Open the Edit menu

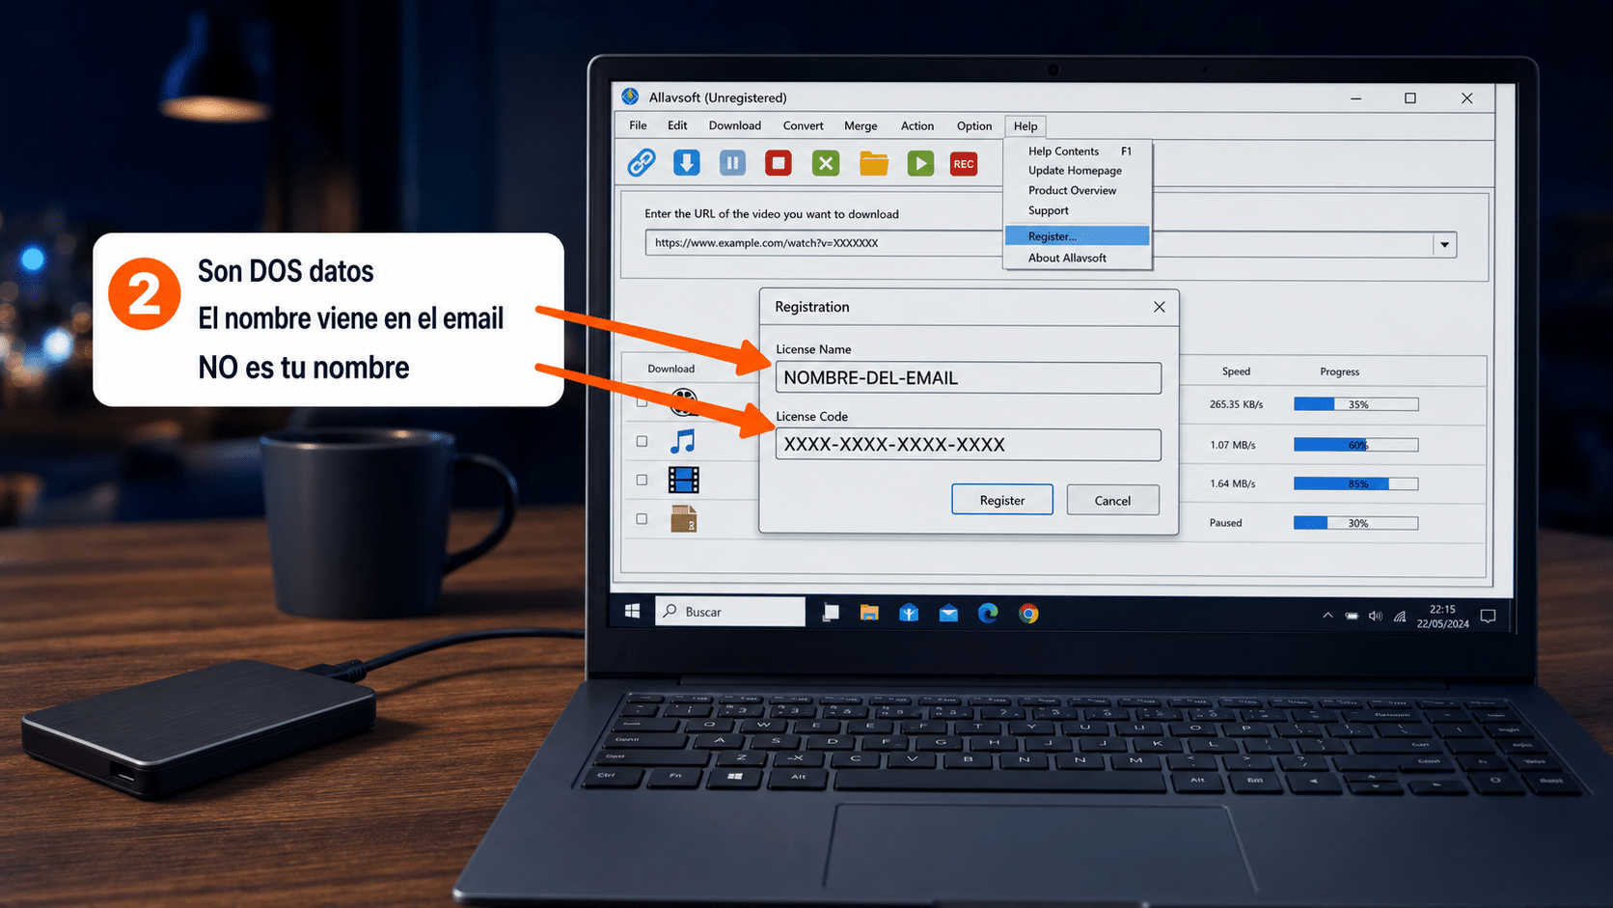point(677,125)
